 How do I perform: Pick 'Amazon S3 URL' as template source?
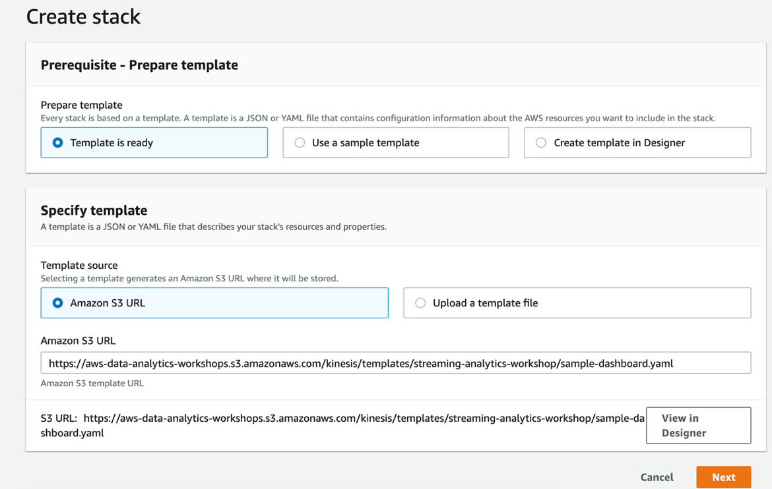[x=214, y=303]
